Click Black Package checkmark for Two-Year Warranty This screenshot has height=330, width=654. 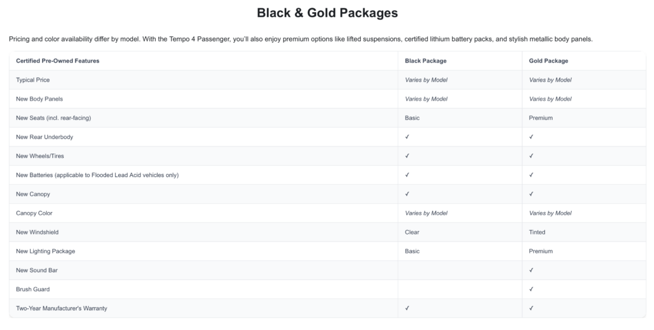407,308
